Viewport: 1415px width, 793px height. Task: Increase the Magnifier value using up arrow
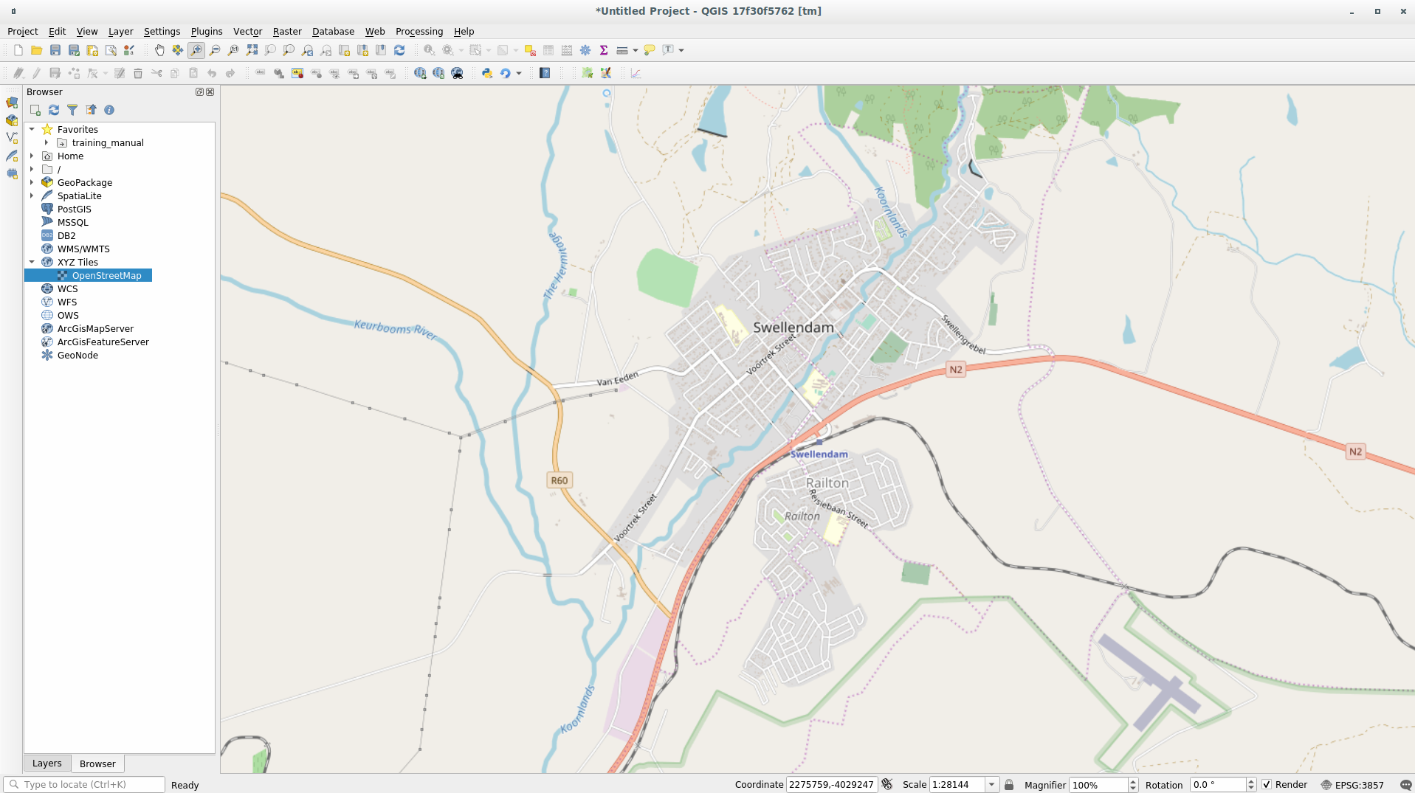click(x=1133, y=781)
